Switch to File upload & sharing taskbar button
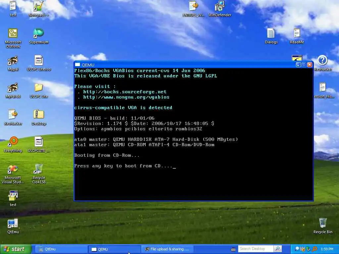 coord(167,249)
